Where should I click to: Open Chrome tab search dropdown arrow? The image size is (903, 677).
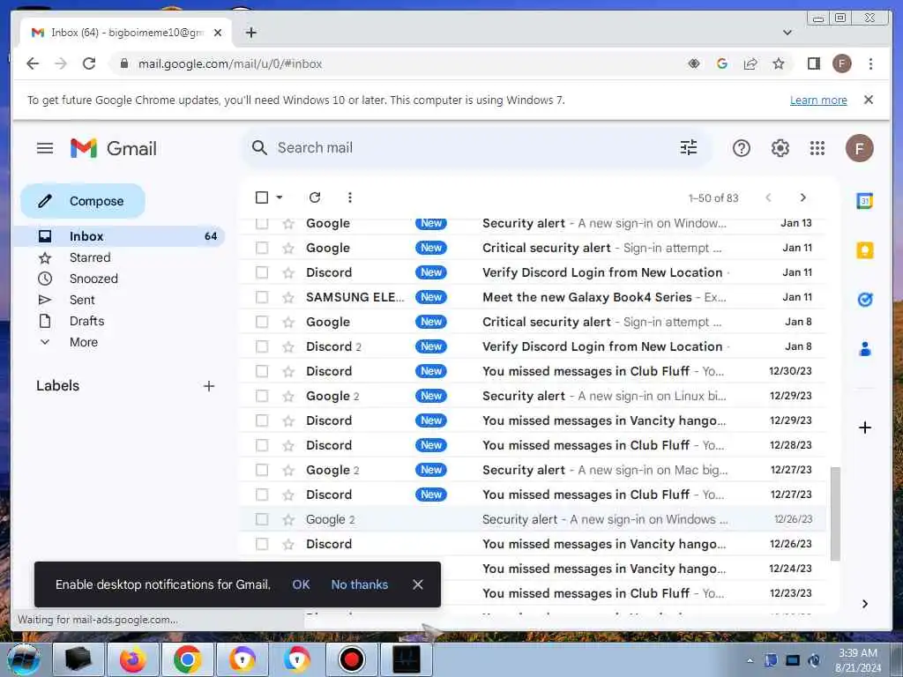click(787, 33)
